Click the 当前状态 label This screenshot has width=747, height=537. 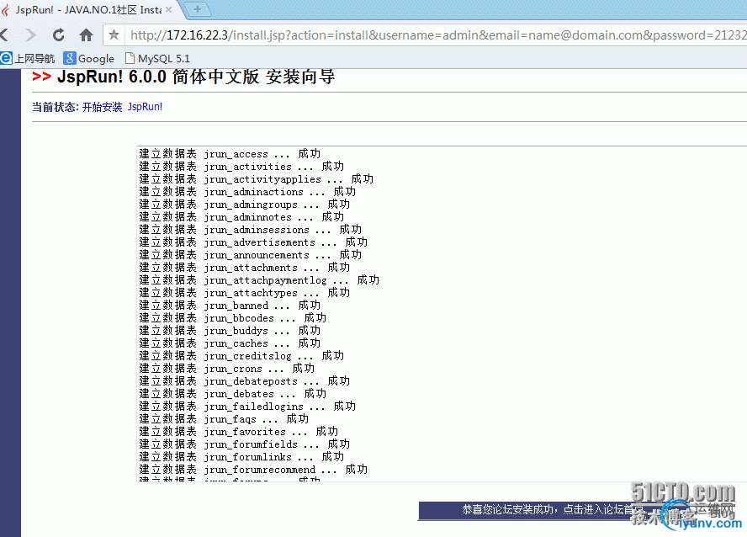coord(56,107)
